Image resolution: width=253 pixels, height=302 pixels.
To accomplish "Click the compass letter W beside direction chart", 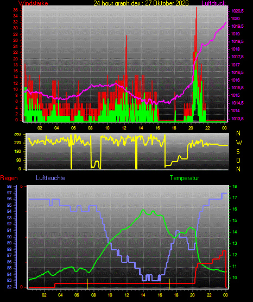I will tap(239, 143).
